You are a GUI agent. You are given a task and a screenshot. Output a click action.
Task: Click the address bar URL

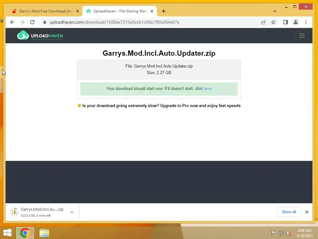tap(114, 22)
